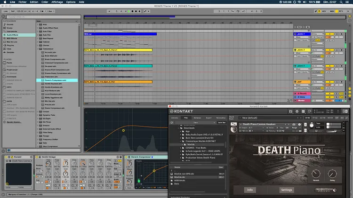Open the Kontakt View dropdown

(x=195, y=123)
